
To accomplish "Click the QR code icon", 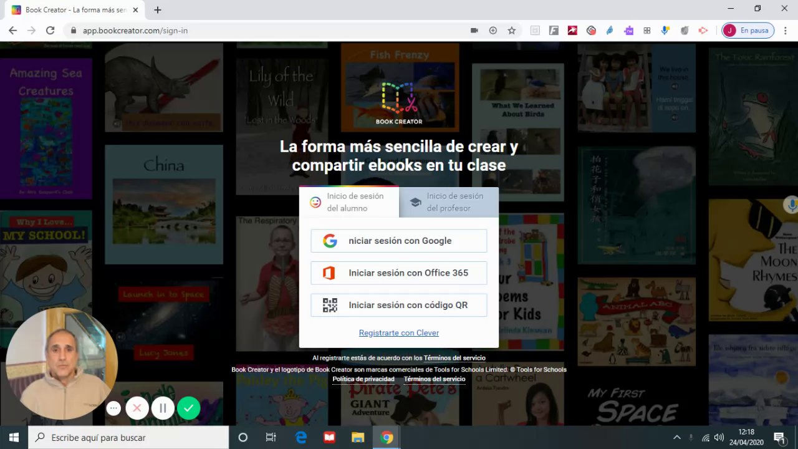I will pyautogui.click(x=330, y=305).
